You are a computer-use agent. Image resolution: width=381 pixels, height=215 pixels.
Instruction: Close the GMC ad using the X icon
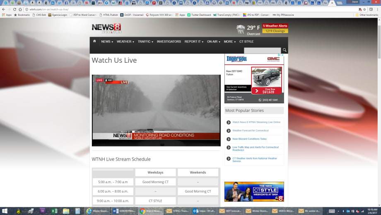click(282, 55)
